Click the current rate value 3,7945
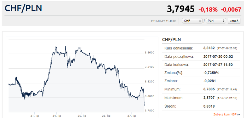Screen dimensions: 248x118 pyautogui.click(x=181, y=9)
